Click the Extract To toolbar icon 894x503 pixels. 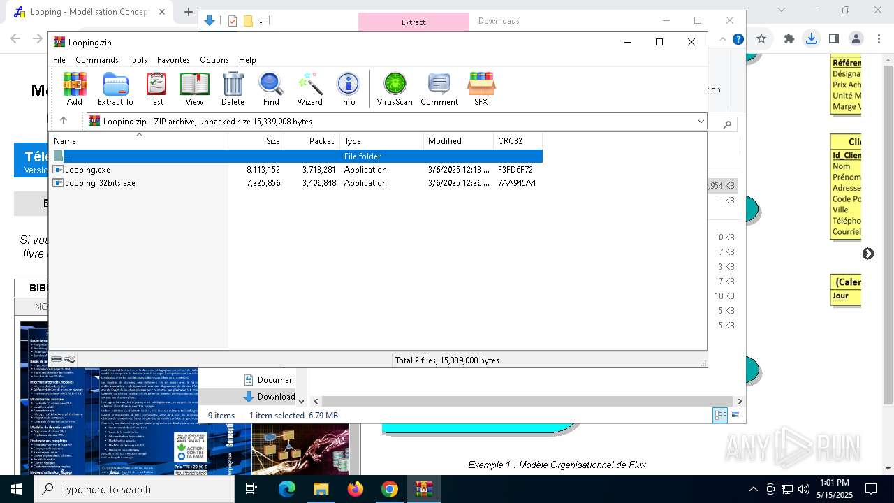click(x=115, y=89)
